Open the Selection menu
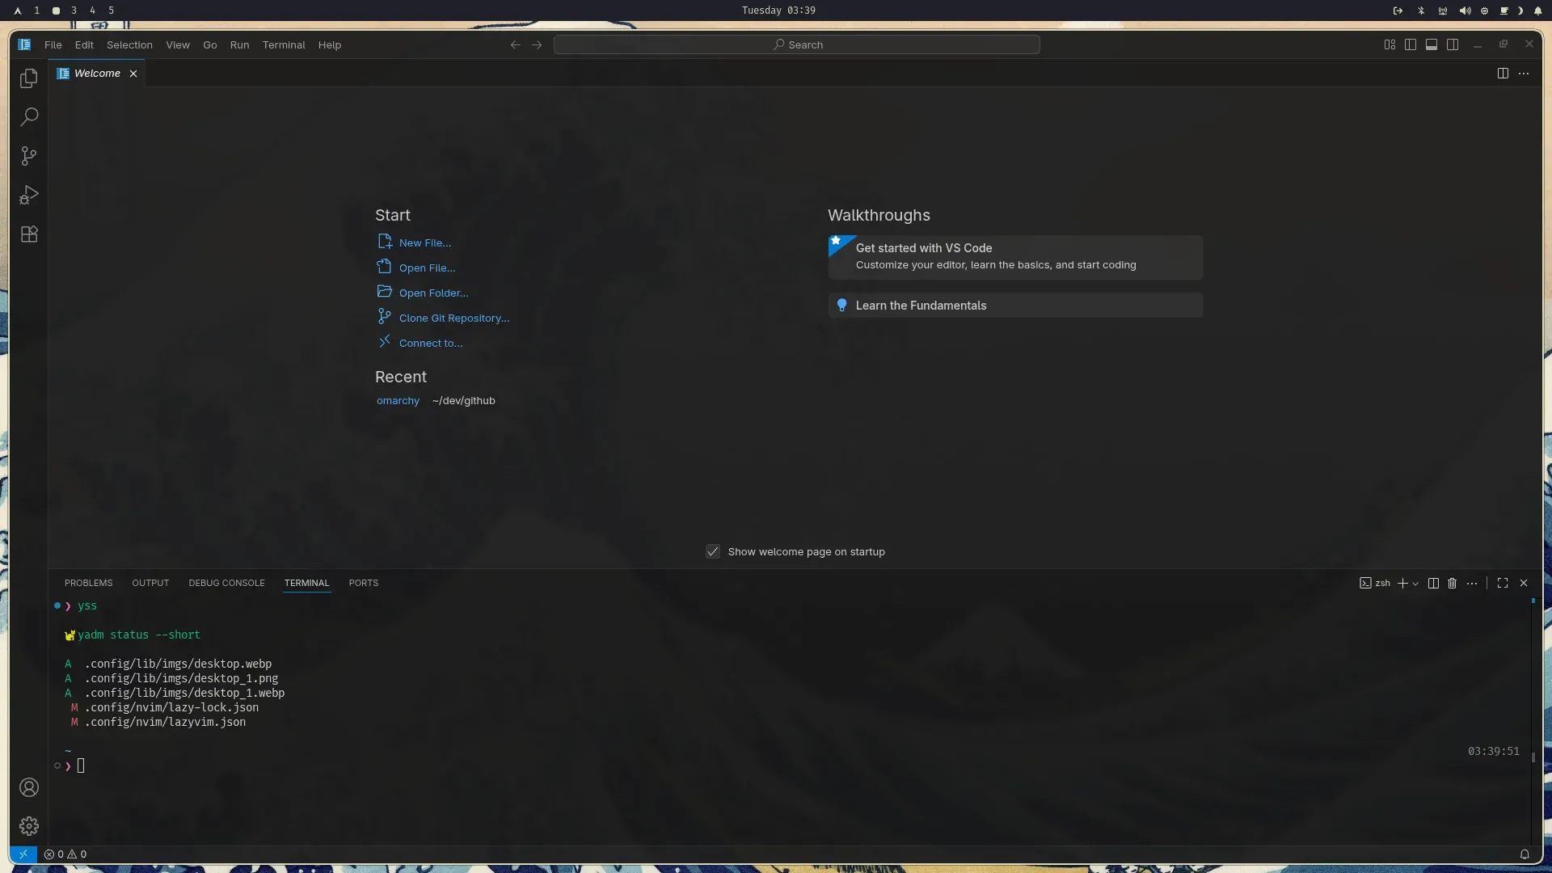Screen dimensions: 1552x873 click(129, 45)
